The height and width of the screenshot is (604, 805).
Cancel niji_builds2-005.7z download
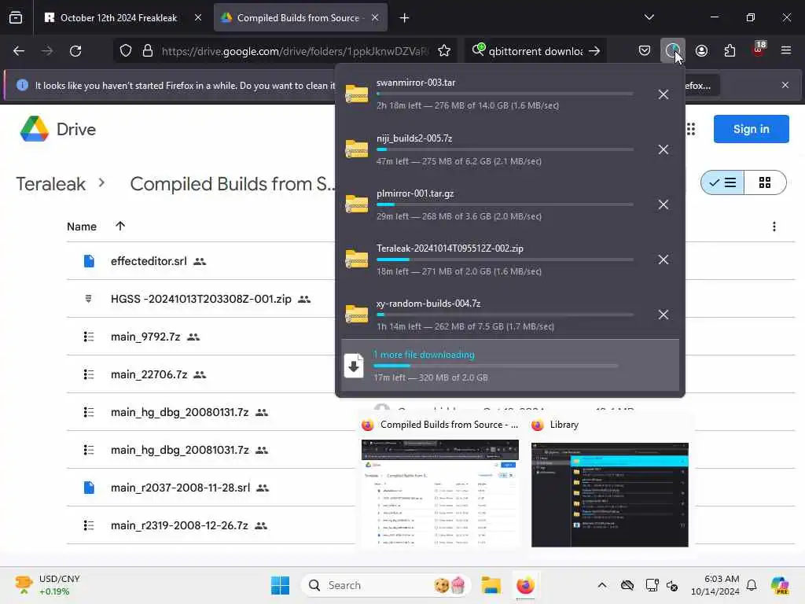[x=663, y=149]
